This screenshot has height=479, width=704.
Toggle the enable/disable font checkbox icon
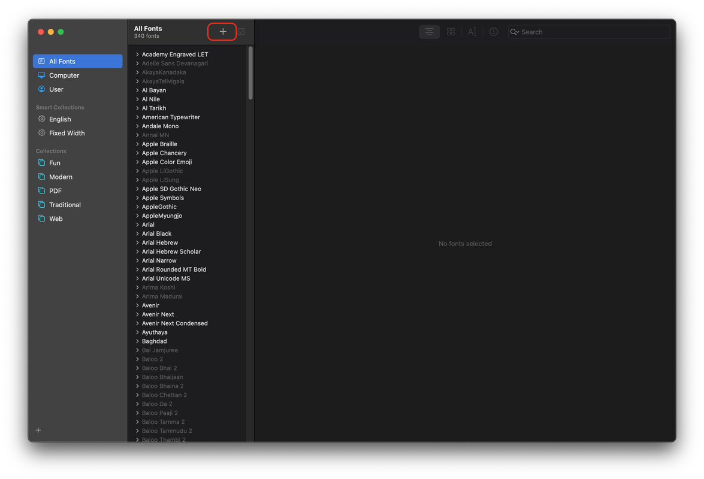tap(241, 32)
